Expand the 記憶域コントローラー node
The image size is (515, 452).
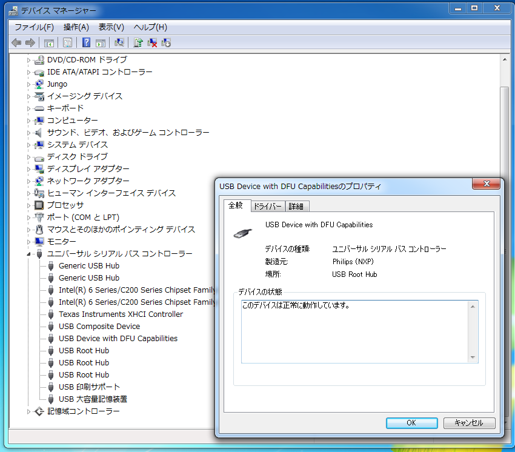(x=28, y=411)
